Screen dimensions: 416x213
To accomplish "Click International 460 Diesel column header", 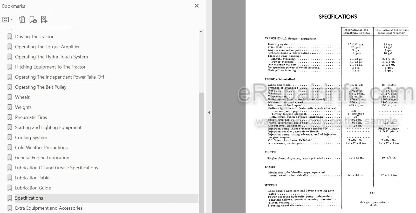I will (391, 32).
